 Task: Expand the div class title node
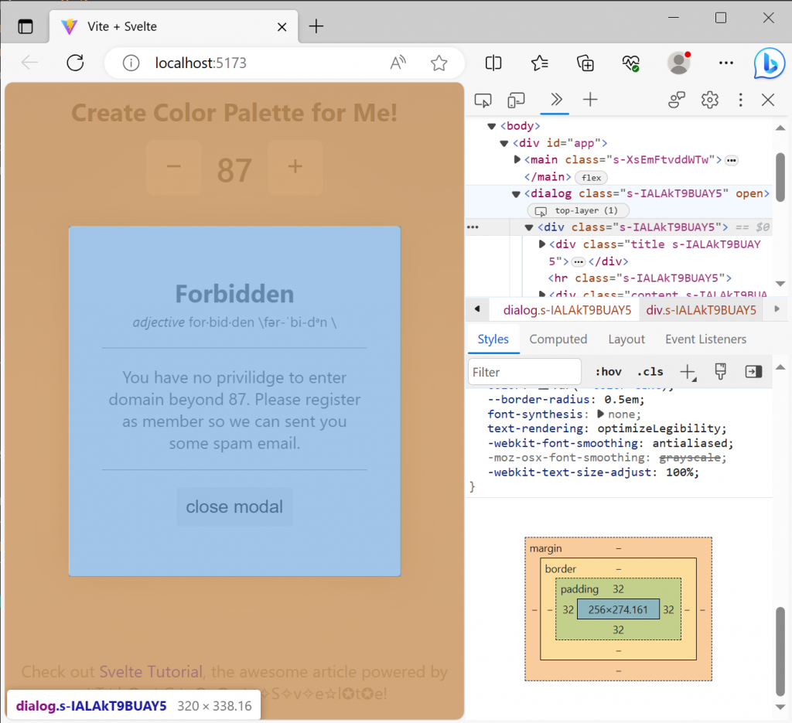(542, 244)
